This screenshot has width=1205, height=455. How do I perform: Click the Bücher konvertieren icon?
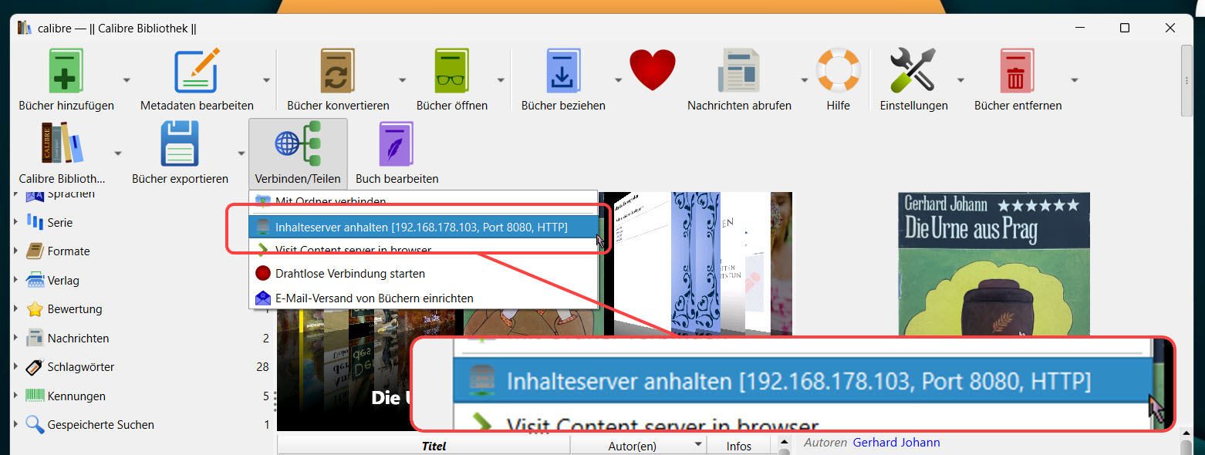coord(338,71)
